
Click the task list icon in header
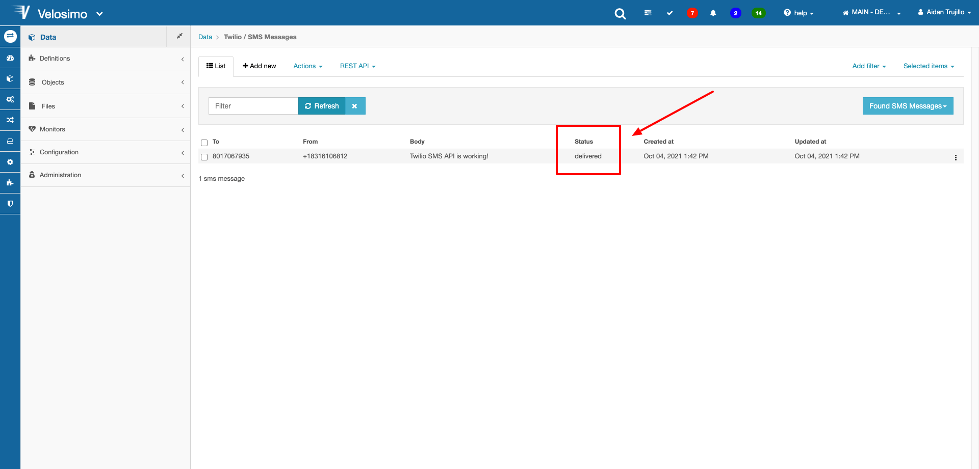648,13
